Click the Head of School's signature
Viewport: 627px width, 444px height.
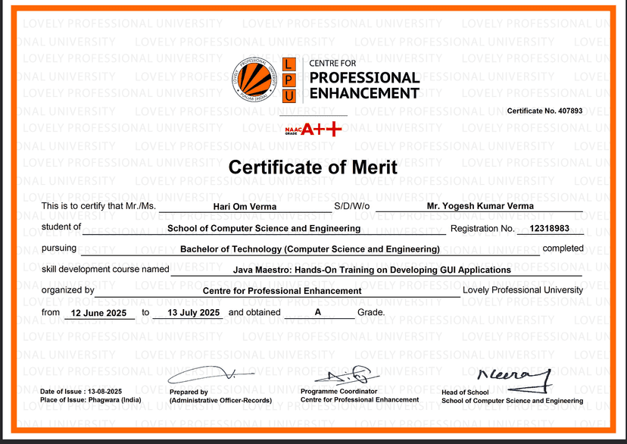516,380
